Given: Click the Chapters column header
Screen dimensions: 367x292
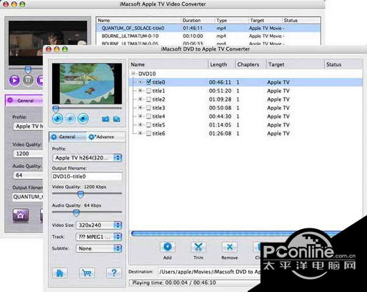Looking at the screenshot, I should (x=251, y=64).
